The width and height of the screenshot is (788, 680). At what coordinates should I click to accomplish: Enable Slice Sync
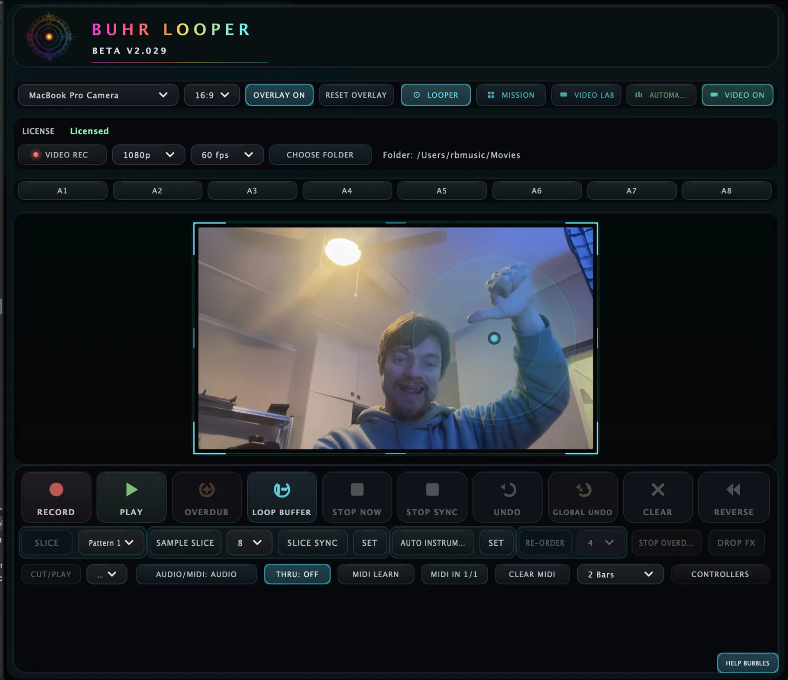[313, 543]
